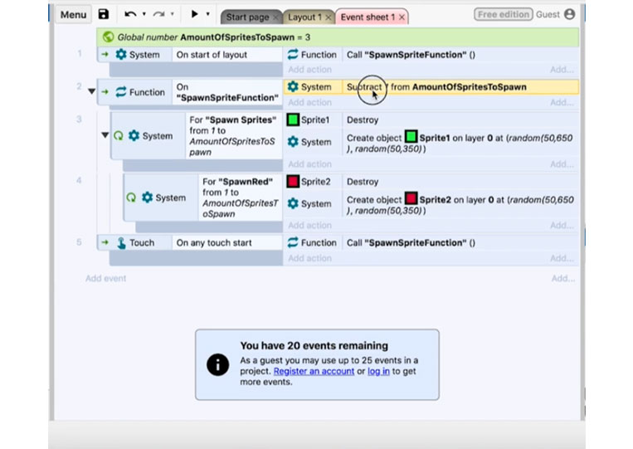This screenshot has height=449, width=633.
Task: Select the On SpawnSpriteFunction condition
Action: (227, 92)
